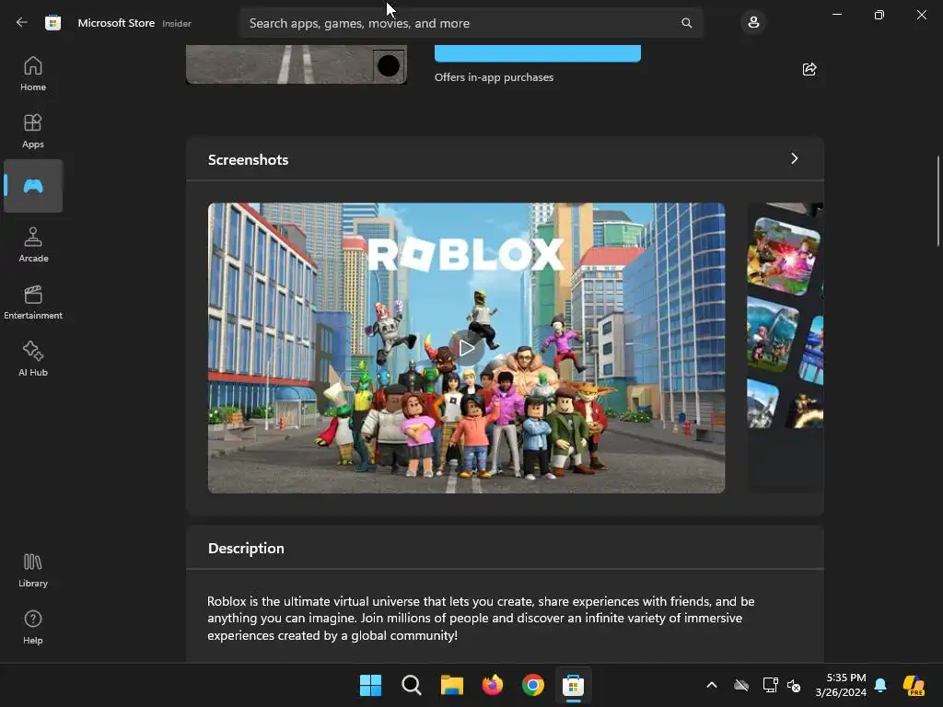This screenshot has width=943, height=707.
Task: Click the share icon for Roblox
Action: click(x=809, y=69)
